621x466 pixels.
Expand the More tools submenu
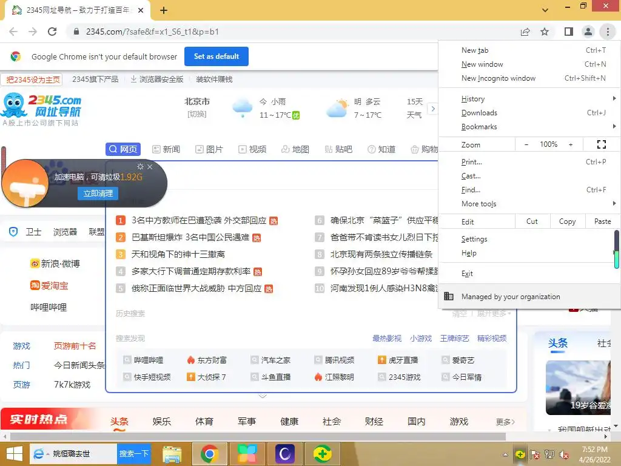tap(529, 204)
